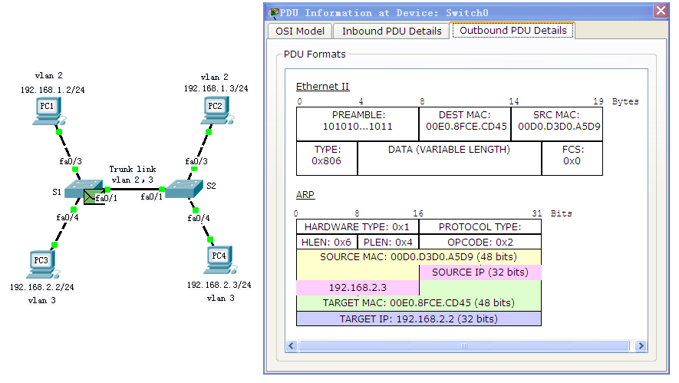Click TARGET IP 192.168.2.2 row
The width and height of the screenshot is (679, 383).
tap(419, 319)
